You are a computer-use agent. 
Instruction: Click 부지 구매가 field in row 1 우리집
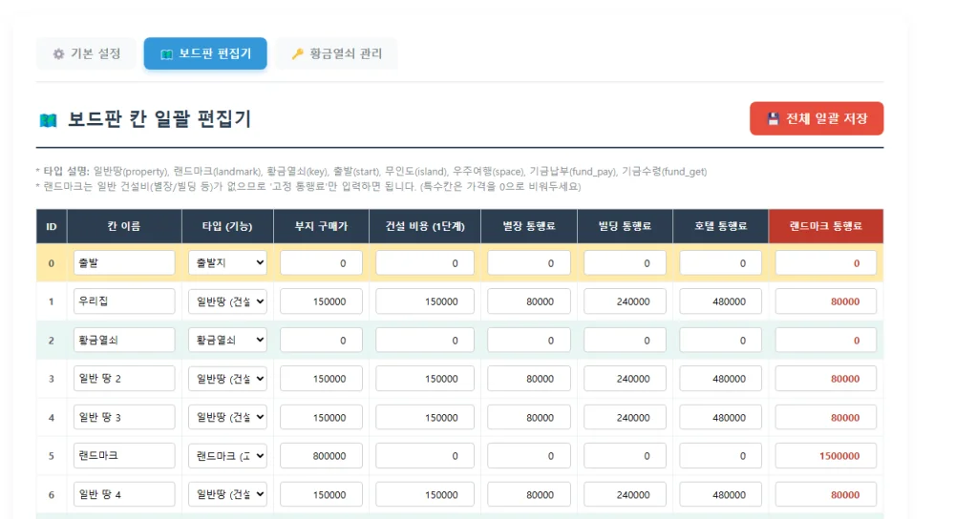point(321,301)
